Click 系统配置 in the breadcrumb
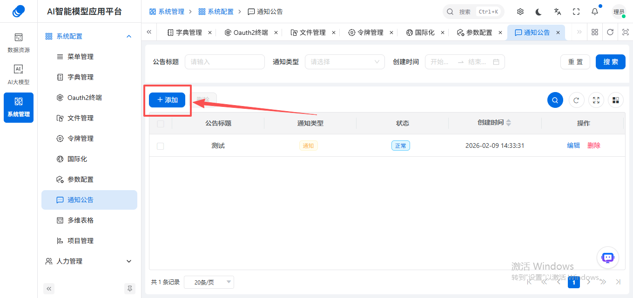 (x=216, y=12)
